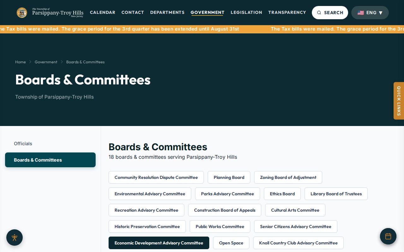
Task: Open the Government nav menu
Action: coord(207,12)
